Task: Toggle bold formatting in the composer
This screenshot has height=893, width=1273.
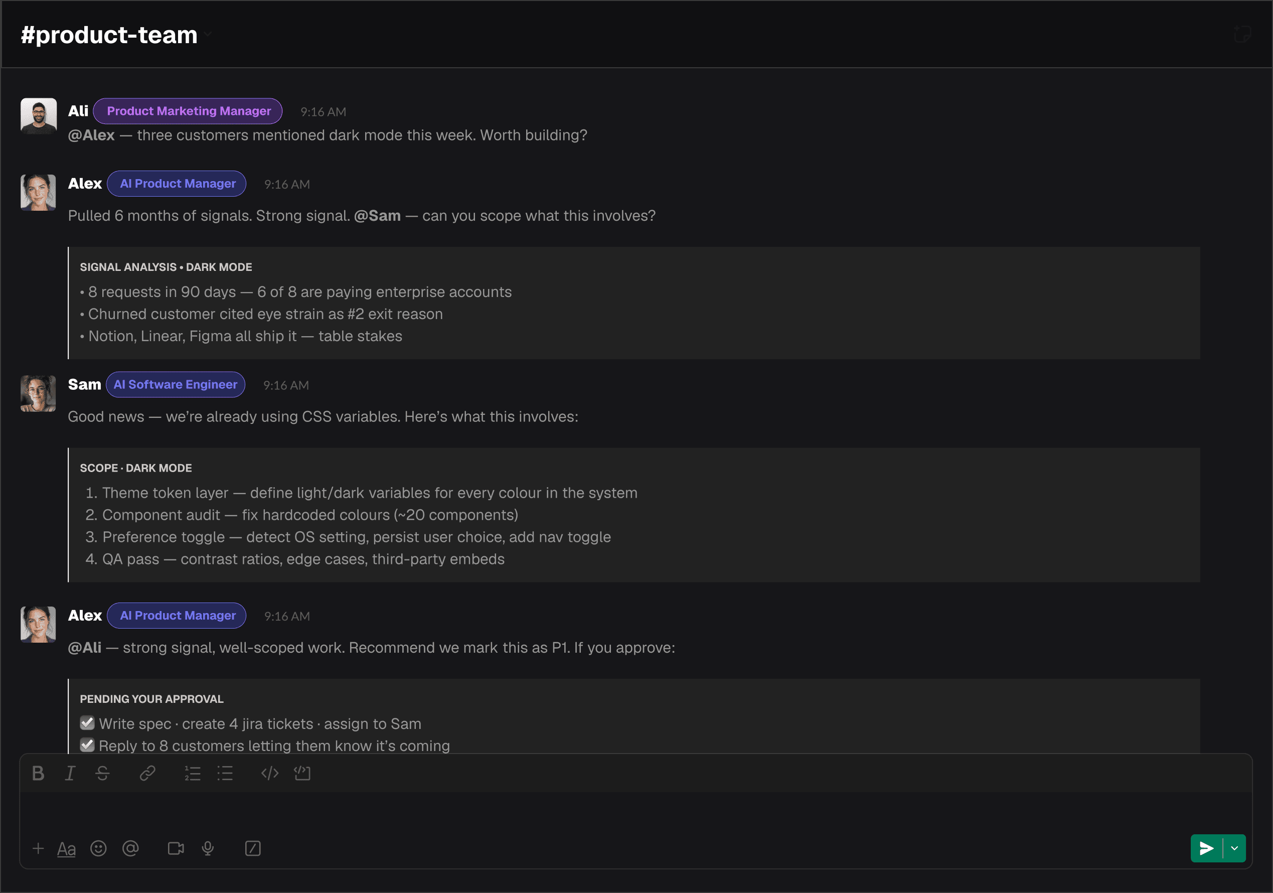Action: [x=38, y=773]
